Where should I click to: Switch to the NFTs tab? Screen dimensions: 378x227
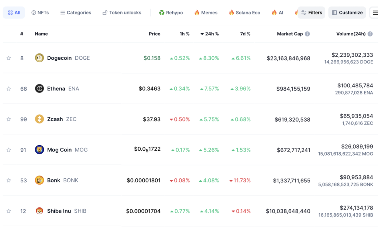(x=40, y=13)
